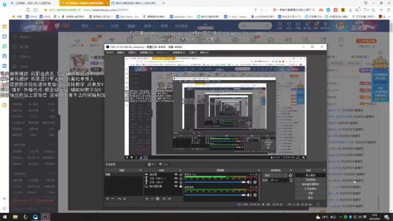Remove the selected source with the minus icon
The width and height of the screenshot is (393, 221).
click(152, 199)
